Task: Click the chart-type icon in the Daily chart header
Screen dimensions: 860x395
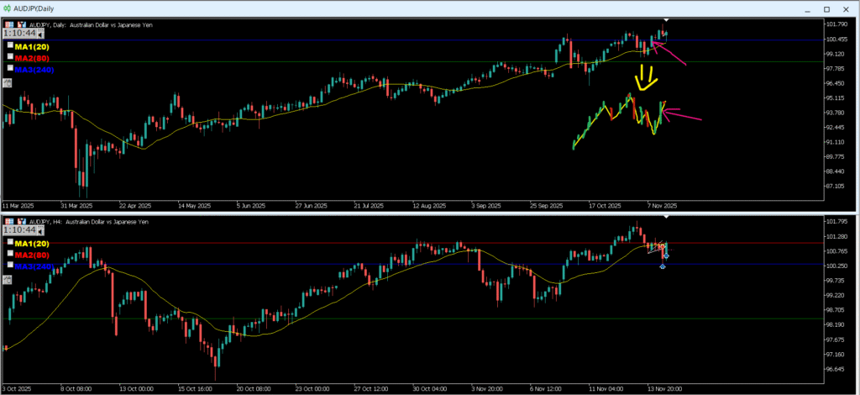Action: 21,24
